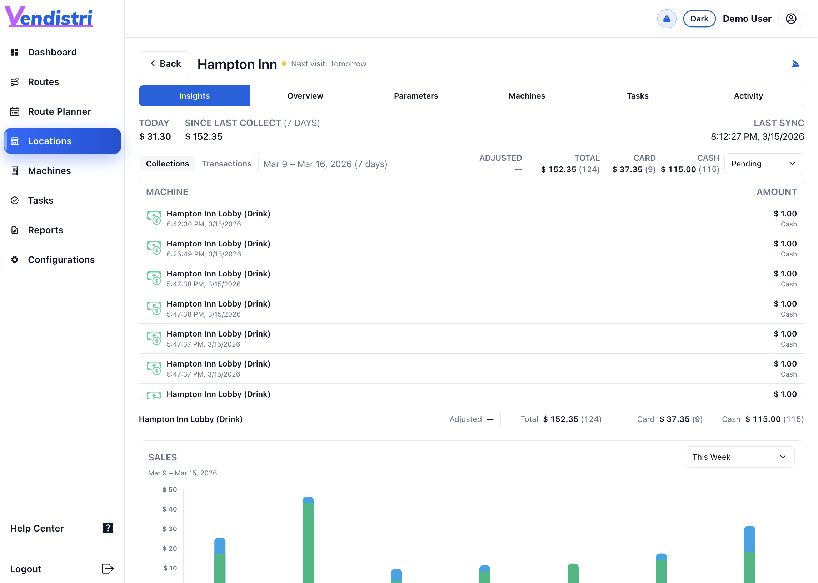818x583 pixels.
Task: Click the Machines sidebar icon
Action: [x=15, y=170]
